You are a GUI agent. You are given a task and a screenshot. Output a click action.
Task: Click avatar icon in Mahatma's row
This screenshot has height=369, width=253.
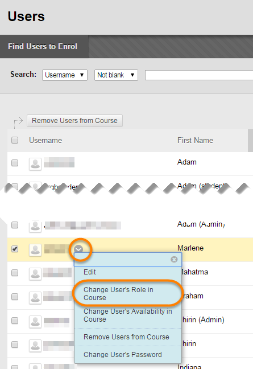35,274
